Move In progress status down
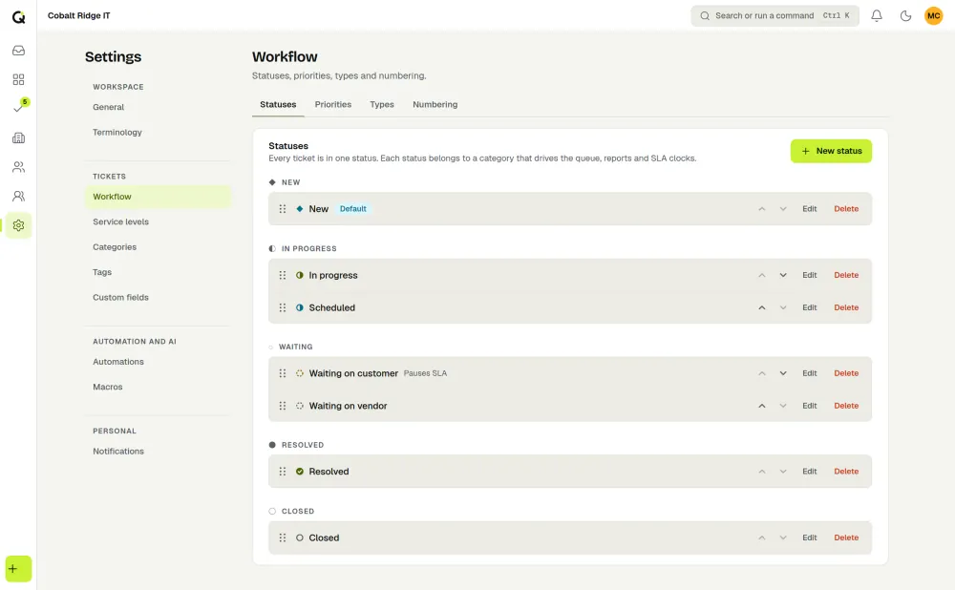Image resolution: width=955 pixels, height=590 pixels. pos(783,275)
